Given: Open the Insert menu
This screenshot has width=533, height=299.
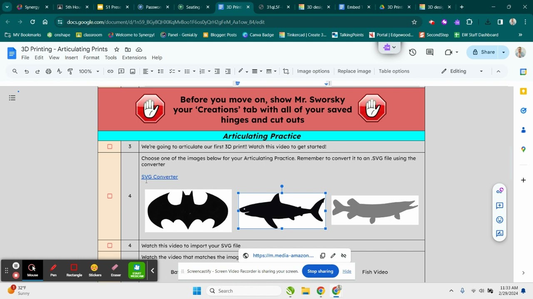Looking at the screenshot, I should 71,58.
